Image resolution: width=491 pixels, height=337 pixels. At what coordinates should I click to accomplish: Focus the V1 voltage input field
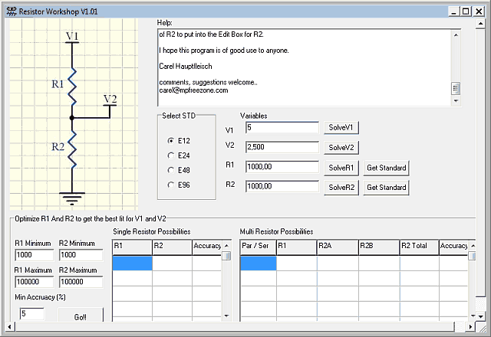(x=282, y=128)
